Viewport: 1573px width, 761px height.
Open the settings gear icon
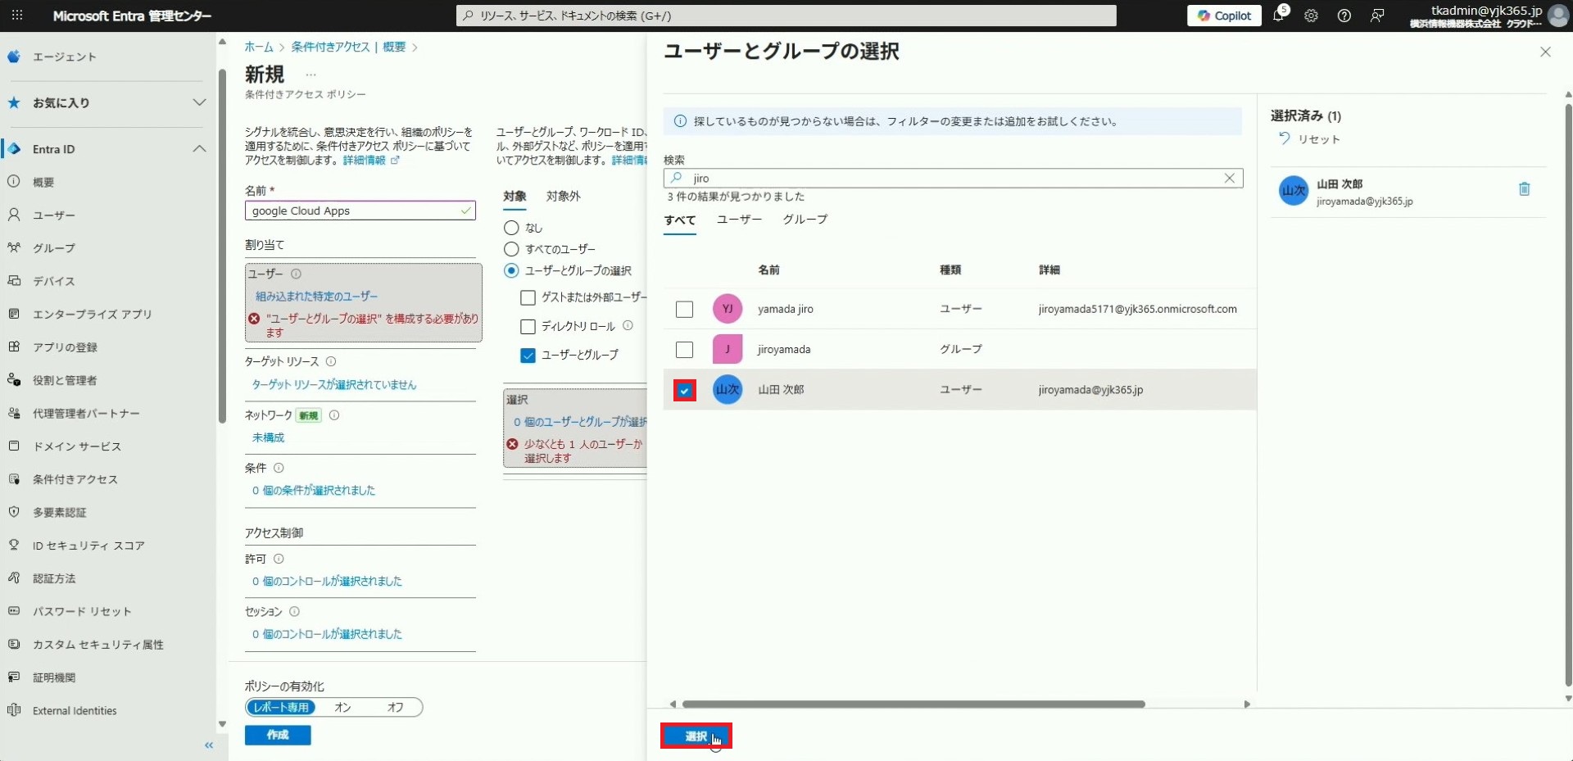point(1311,16)
